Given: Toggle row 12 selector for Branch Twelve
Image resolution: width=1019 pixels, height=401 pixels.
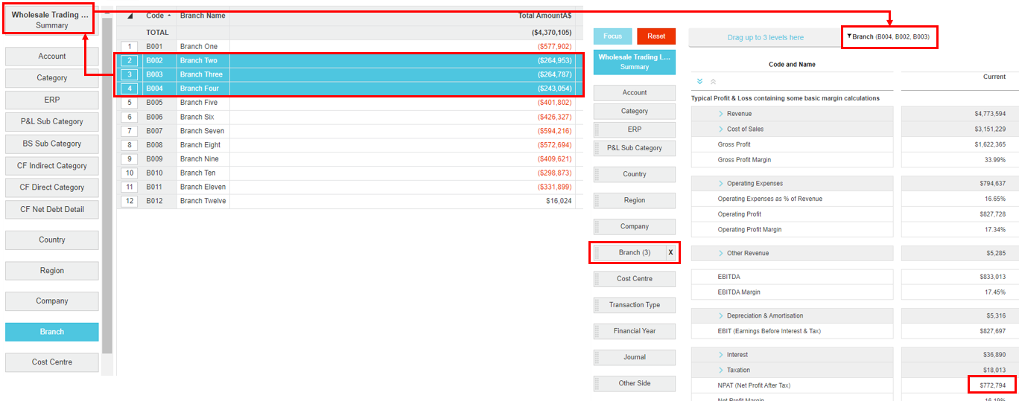Looking at the screenshot, I should pyautogui.click(x=129, y=201).
